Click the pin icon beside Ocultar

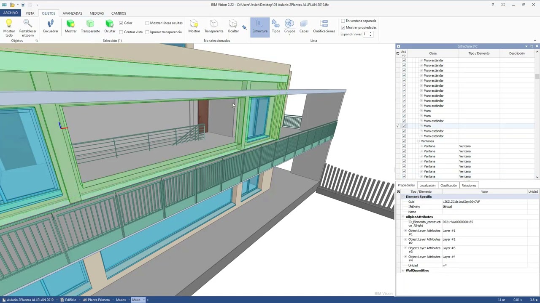(x=244, y=27)
